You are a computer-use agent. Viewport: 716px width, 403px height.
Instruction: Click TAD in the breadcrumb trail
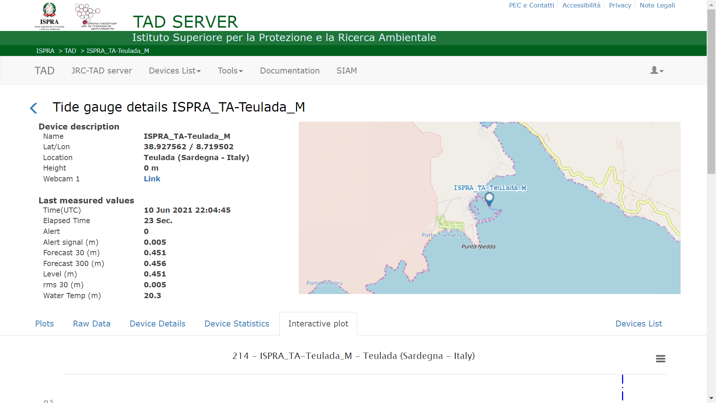[x=70, y=51]
